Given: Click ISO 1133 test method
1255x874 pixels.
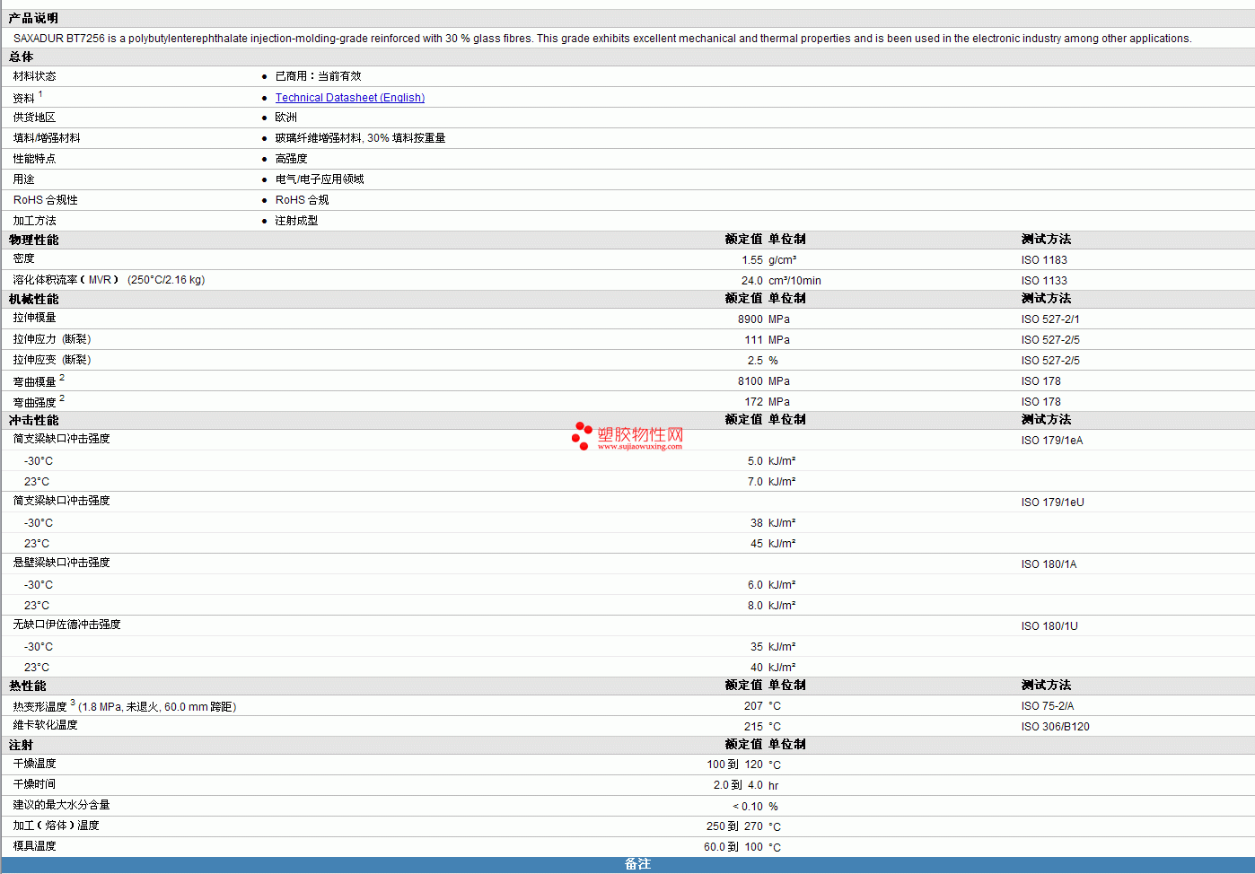Looking at the screenshot, I should click(x=1044, y=281).
